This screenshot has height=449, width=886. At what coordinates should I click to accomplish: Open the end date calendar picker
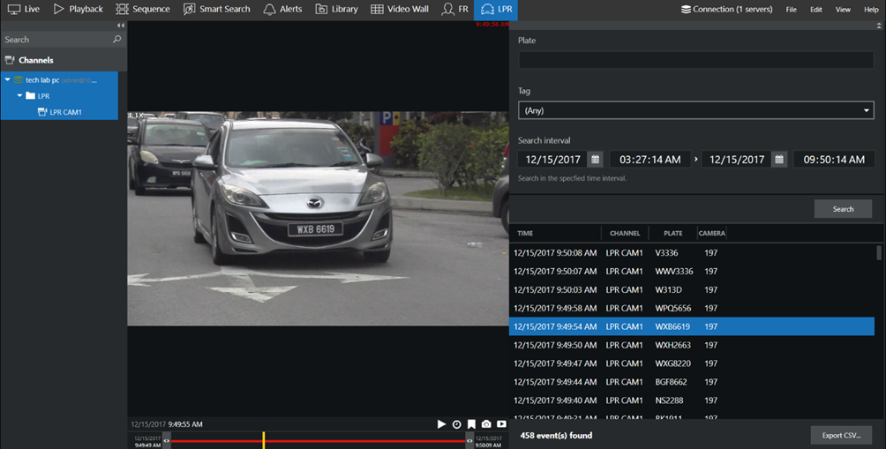click(779, 160)
